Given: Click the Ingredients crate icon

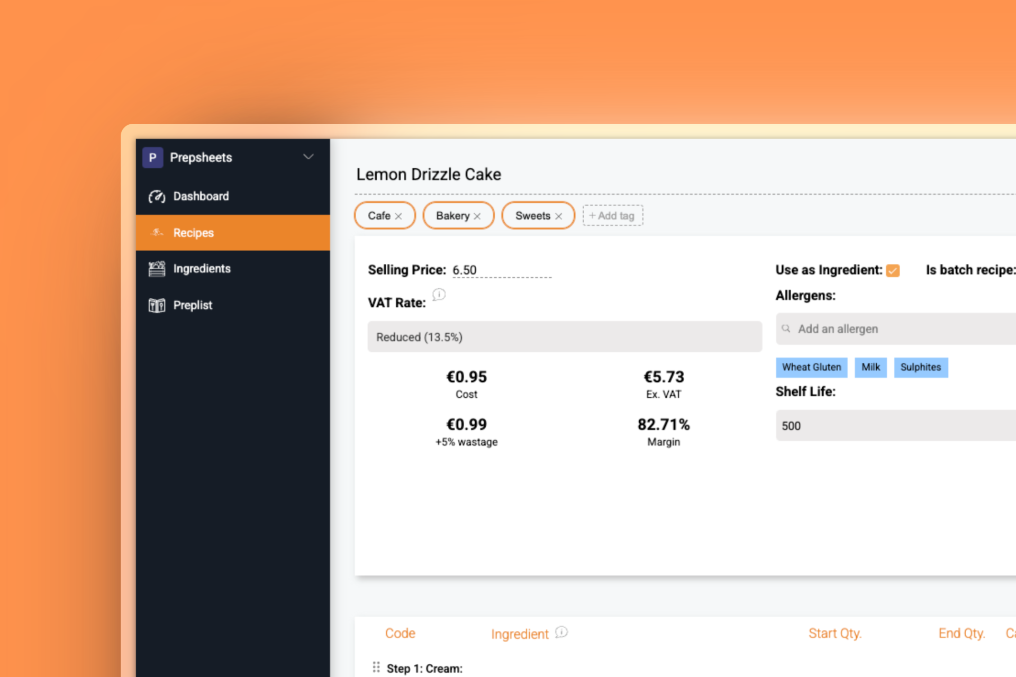Looking at the screenshot, I should point(157,269).
